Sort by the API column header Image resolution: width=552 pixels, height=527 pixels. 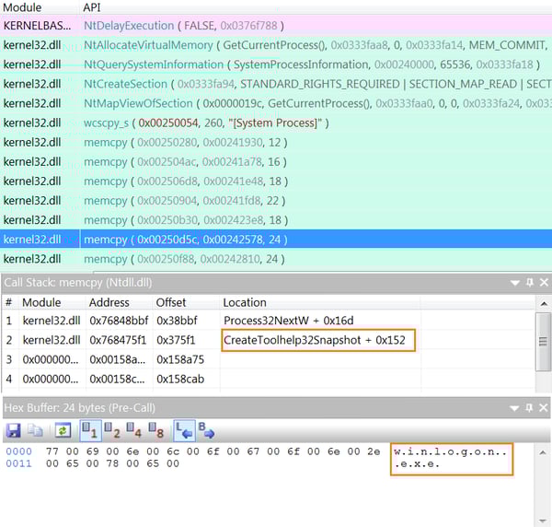pyautogui.click(x=92, y=7)
